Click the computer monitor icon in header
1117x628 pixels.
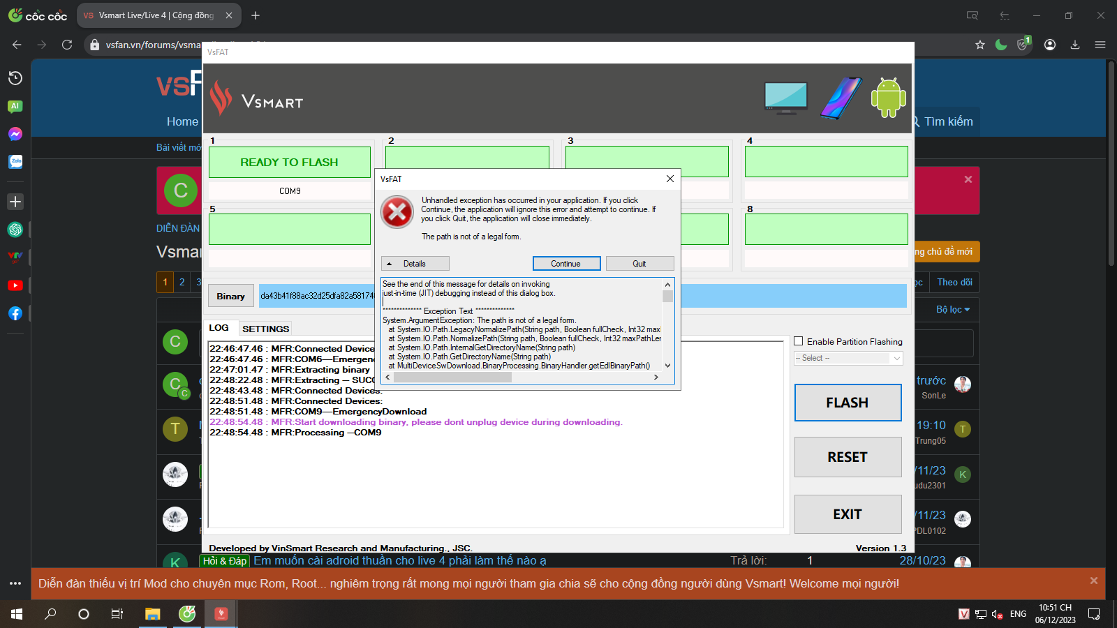pos(786,98)
